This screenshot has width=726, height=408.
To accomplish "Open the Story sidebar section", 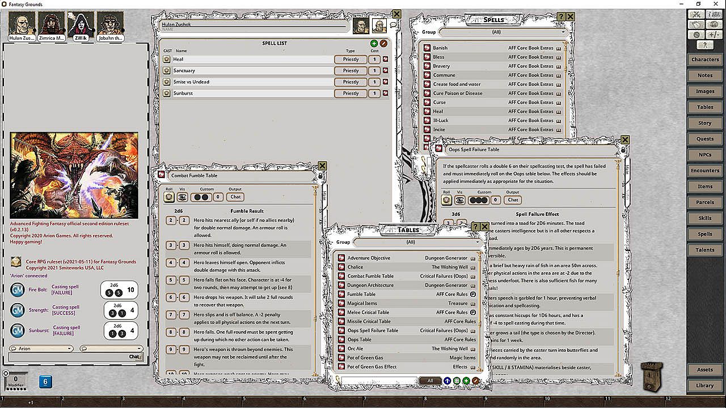I will pos(705,123).
